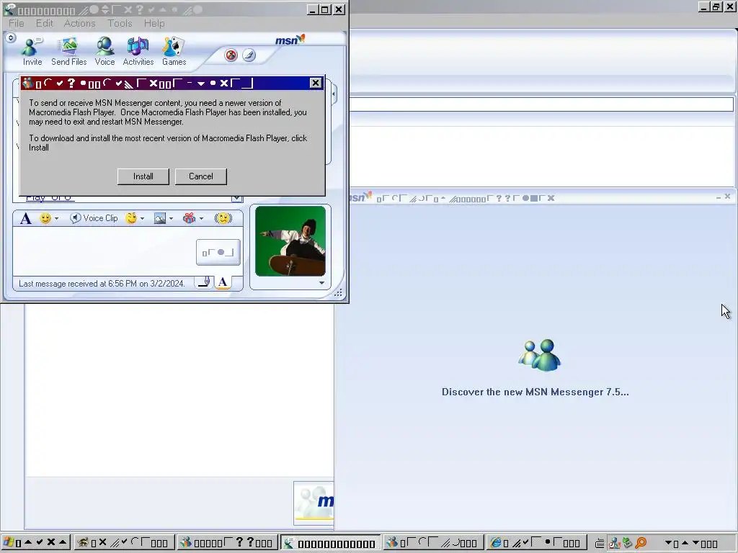Expand the gift box dropdown arrow
This screenshot has height=553, width=738.
point(202,219)
